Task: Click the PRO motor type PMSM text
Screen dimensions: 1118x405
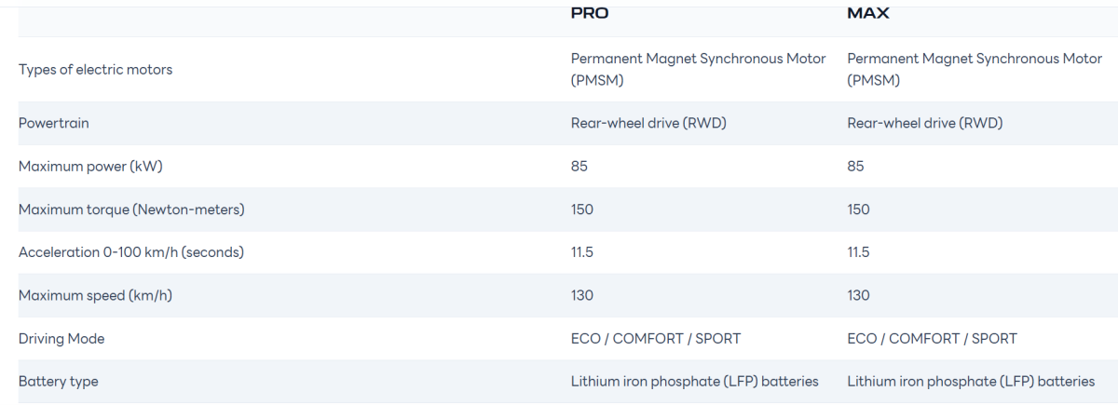Action: coord(698,69)
